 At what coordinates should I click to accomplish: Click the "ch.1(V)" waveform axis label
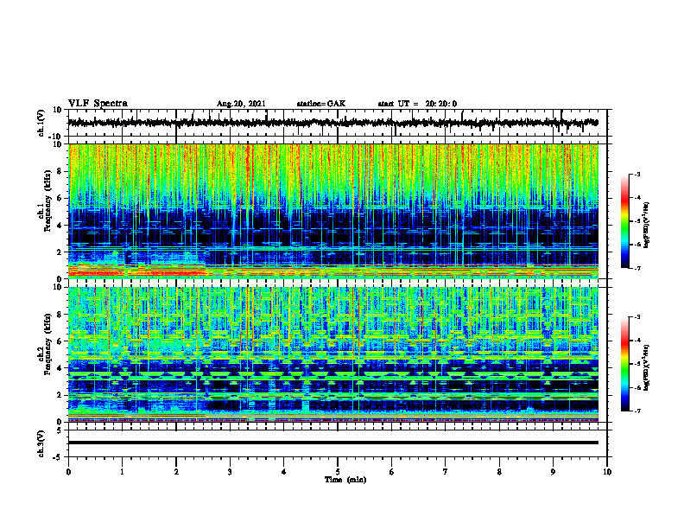(x=41, y=123)
